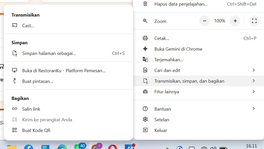
Task: Open WhatsApp with 40 badge on taskbar
Action: 80,146
